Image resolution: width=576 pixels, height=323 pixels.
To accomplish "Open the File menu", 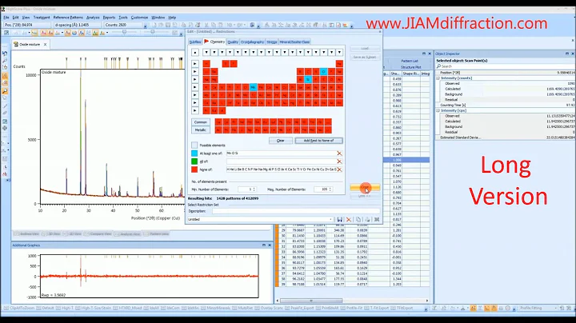I will (6, 18).
